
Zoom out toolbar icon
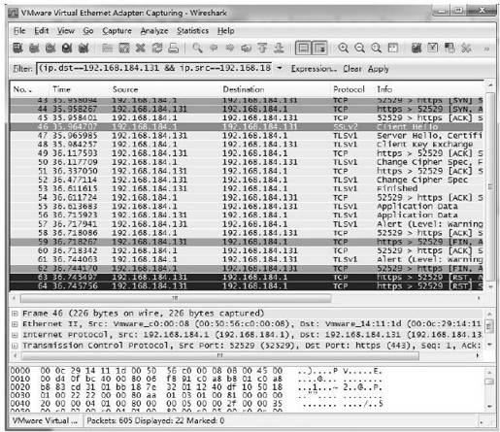(x=360, y=49)
